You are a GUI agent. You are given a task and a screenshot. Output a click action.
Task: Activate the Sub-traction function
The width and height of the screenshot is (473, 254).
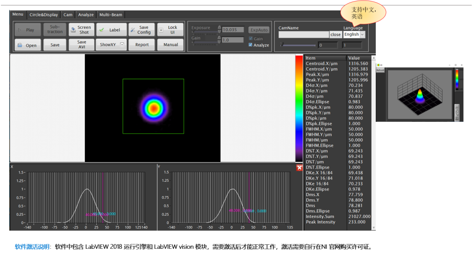point(54,29)
